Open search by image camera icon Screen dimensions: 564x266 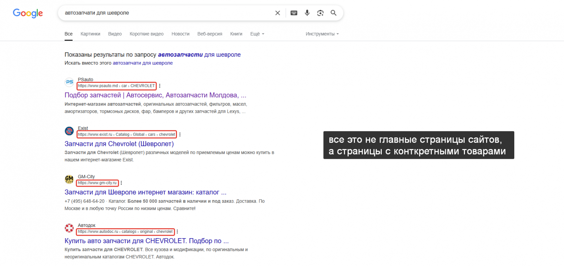coord(320,13)
